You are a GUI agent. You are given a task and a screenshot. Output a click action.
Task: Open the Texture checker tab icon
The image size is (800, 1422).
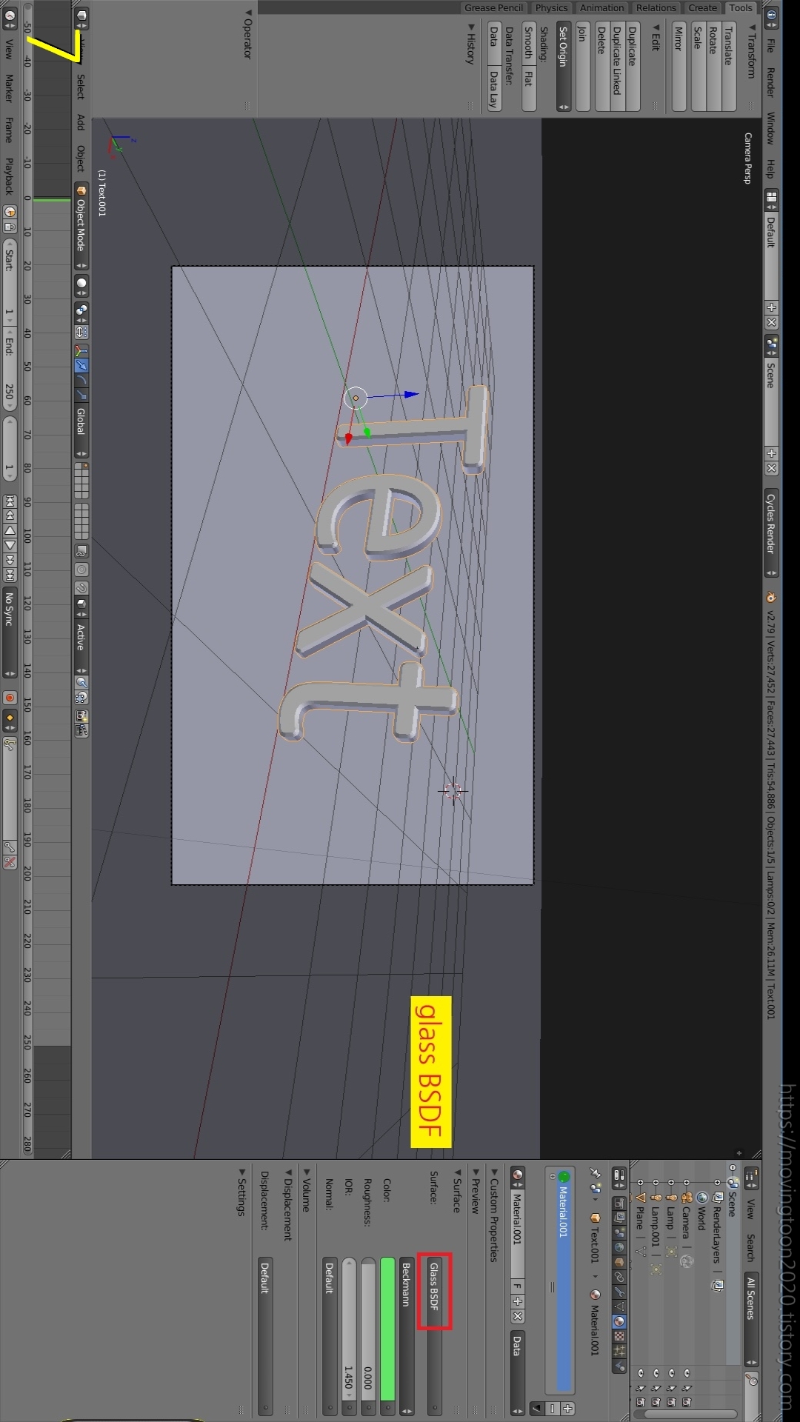(619, 1336)
